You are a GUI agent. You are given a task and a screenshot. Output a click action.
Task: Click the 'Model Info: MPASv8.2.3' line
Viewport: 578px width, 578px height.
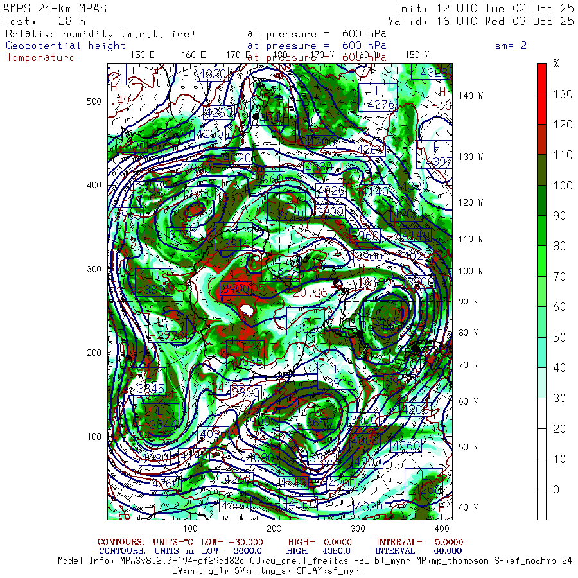315,561
